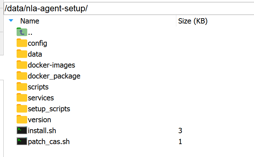Select the setup_scripts folder icon
Viewport: 254px width, 157px height.
22,109
